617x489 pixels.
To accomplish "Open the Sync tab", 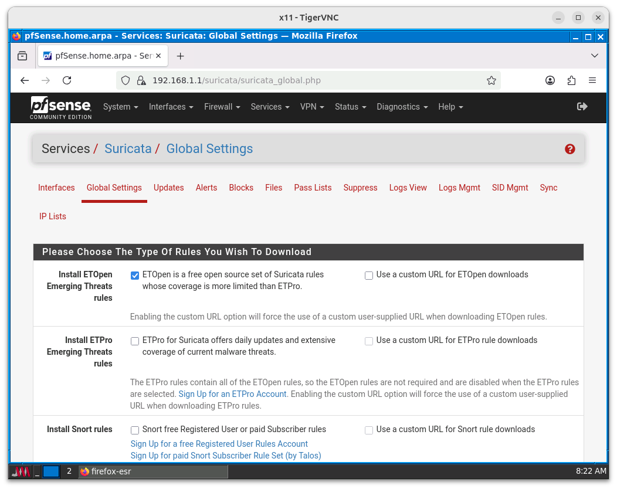I will point(548,188).
